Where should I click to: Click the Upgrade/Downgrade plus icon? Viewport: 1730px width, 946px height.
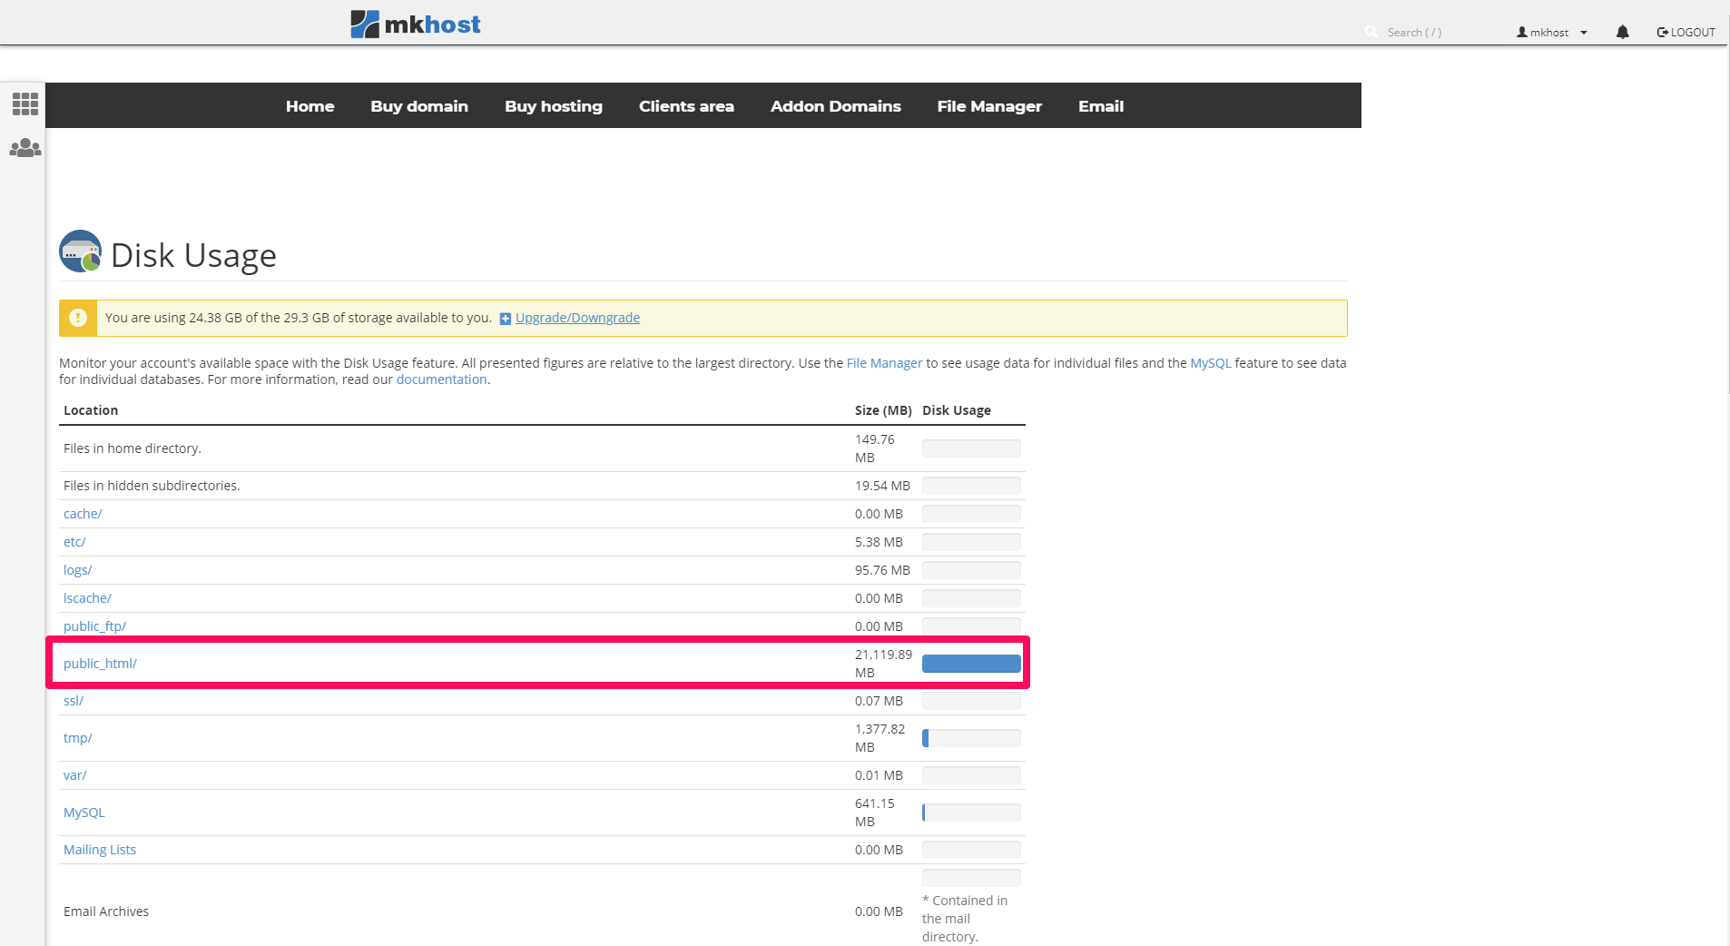pos(506,319)
